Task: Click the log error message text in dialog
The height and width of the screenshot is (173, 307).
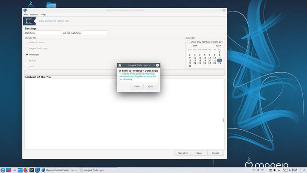Action: (x=138, y=76)
